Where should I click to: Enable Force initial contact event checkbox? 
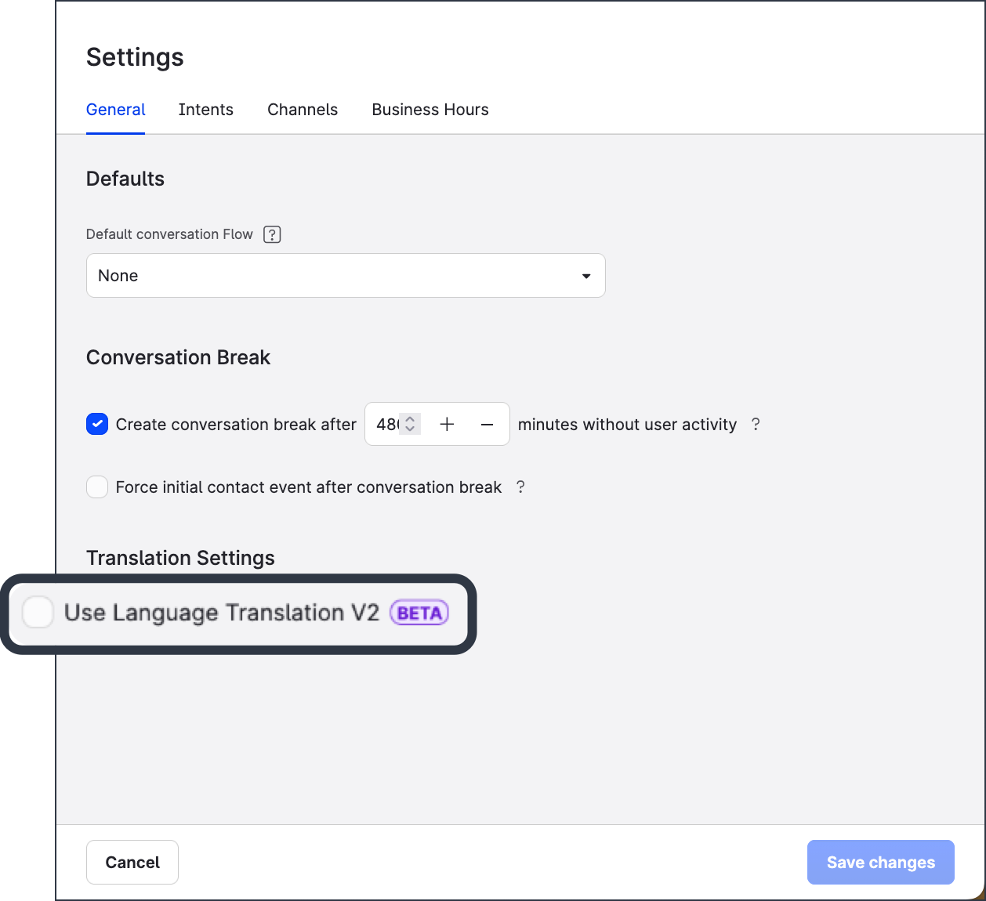tap(97, 487)
